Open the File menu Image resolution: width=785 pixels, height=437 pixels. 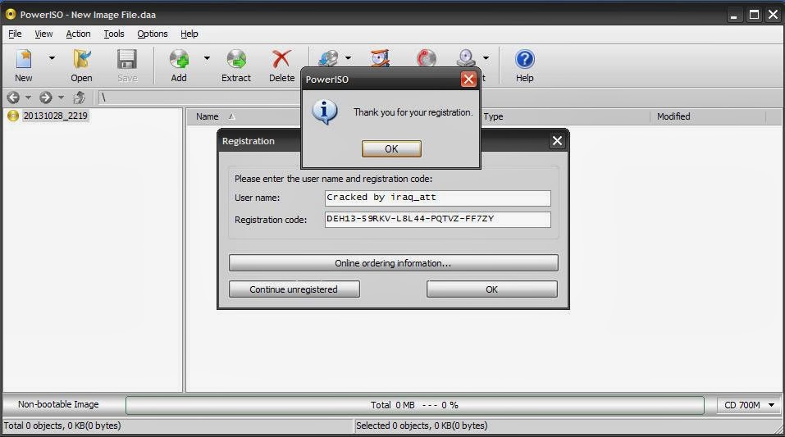15,34
